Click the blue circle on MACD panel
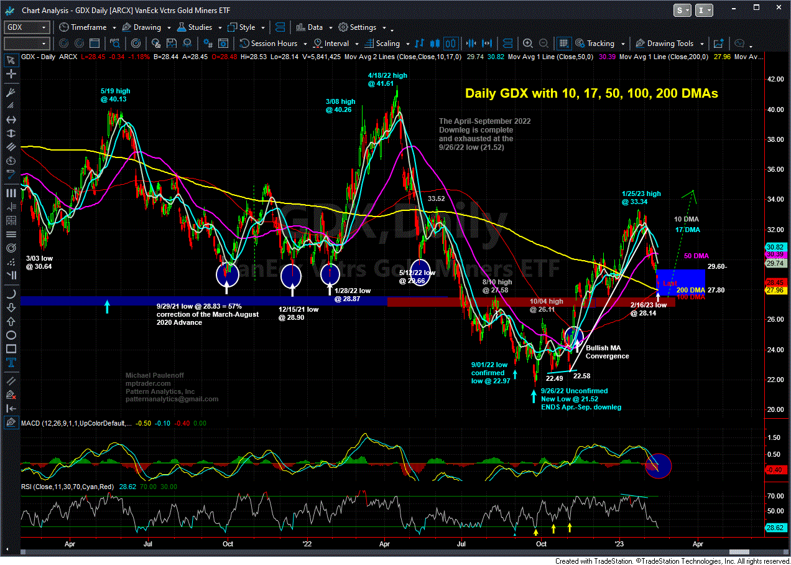791x565 pixels. (658, 465)
